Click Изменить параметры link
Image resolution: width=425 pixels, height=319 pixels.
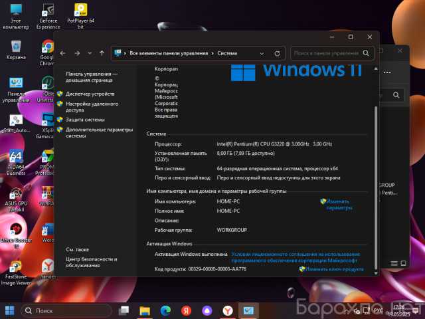pyautogui.click(x=339, y=205)
